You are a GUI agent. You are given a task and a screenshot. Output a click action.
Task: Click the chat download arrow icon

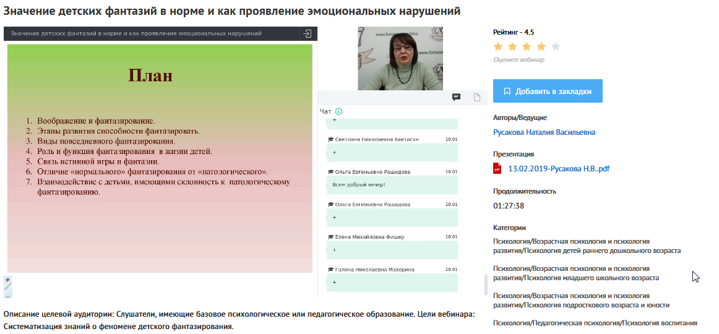pos(338,111)
